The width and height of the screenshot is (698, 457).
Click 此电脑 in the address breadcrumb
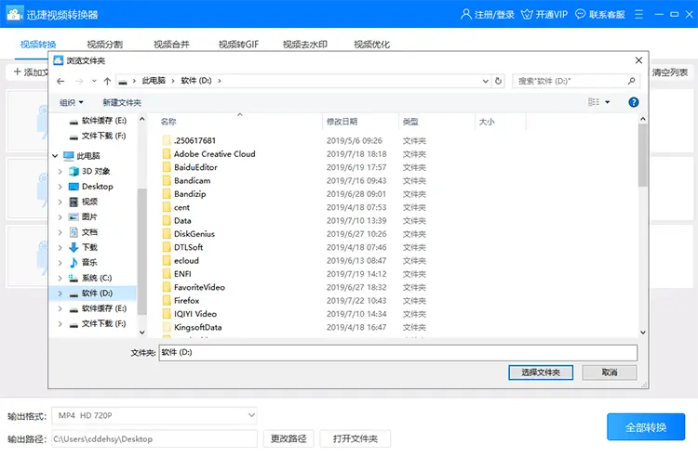[x=154, y=81]
